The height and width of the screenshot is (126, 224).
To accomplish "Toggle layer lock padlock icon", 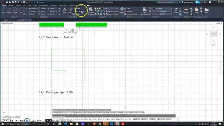I will 100,8.
